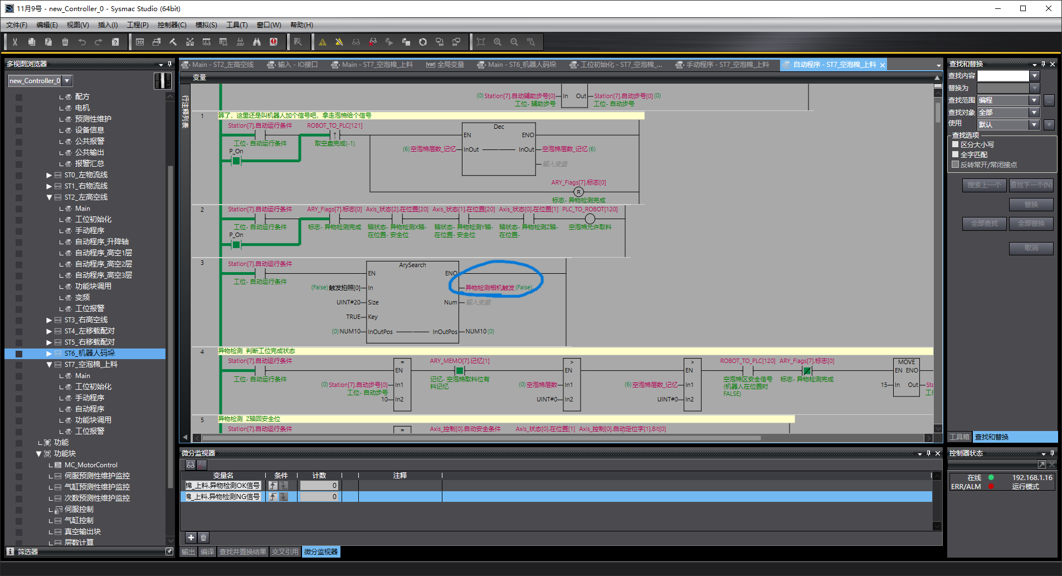Image resolution: width=1062 pixels, height=576 pixels.
Task: Click the 全部查找 button
Action: pyautogui.click(x=984, y=224)
